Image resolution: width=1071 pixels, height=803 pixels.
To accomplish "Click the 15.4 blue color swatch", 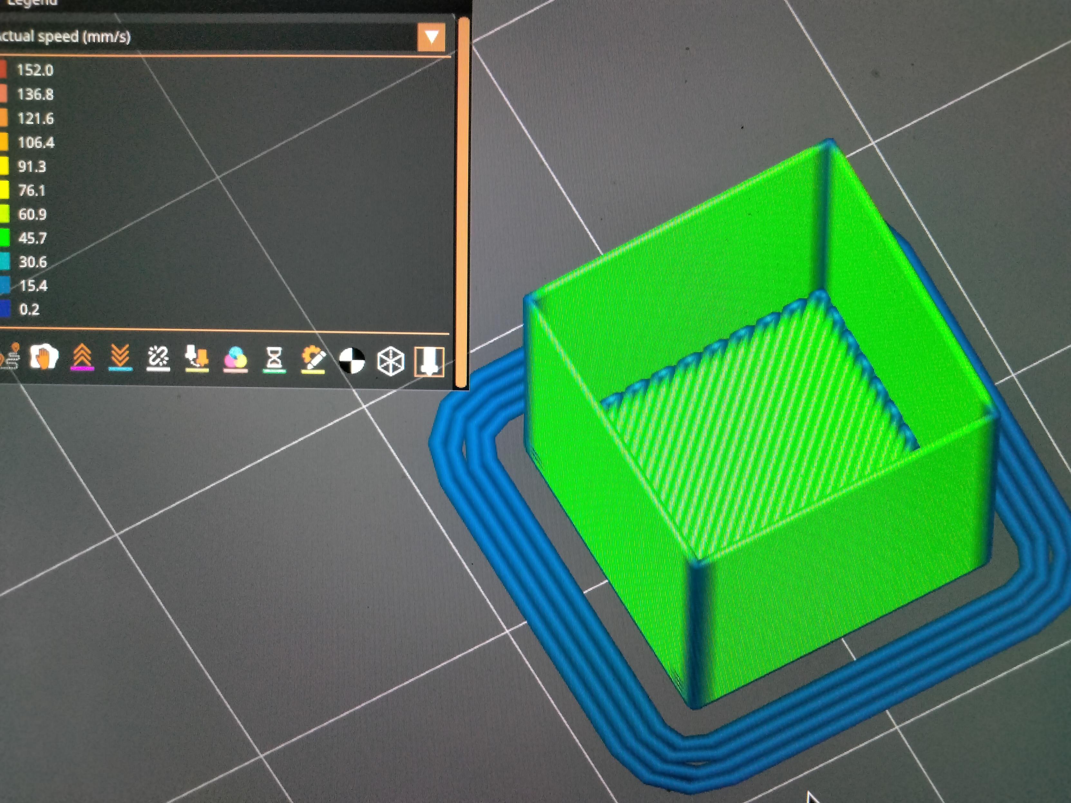I will coord(5,285).
